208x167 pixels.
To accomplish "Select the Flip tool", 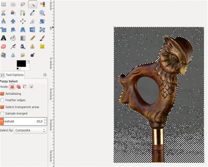I will (32, 30).
